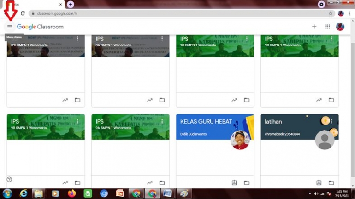Viewport: 355px width, 199px height.
Task: Open gradebook icon on 9D SMPN 1 Wonomerto card
Action: [x=234, y=100]
